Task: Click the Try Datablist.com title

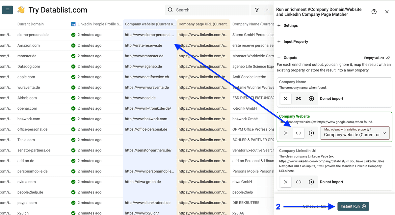Action: coord(58,10)
